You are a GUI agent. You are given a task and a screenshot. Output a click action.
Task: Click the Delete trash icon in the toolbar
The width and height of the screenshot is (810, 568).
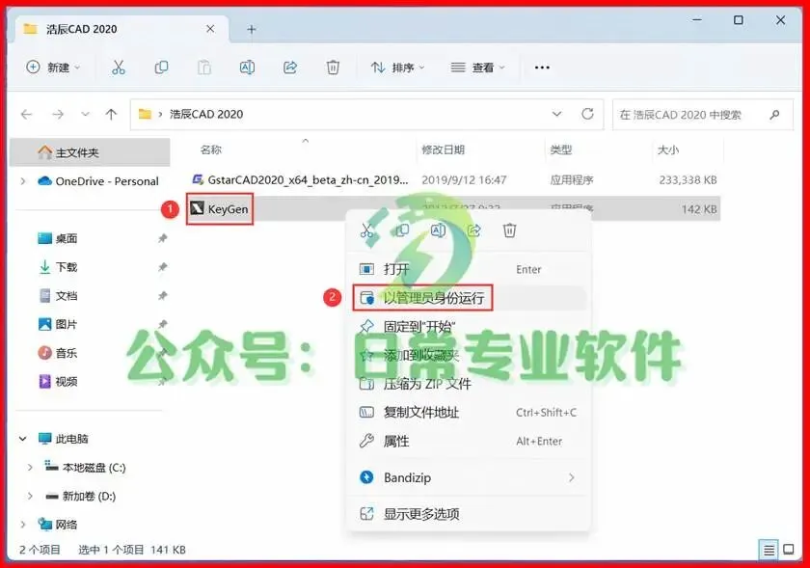click(x=333, y=68)
